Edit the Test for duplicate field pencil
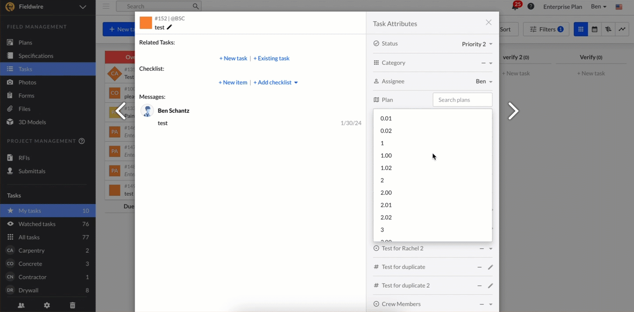The image size is (634, 312). 490,267
